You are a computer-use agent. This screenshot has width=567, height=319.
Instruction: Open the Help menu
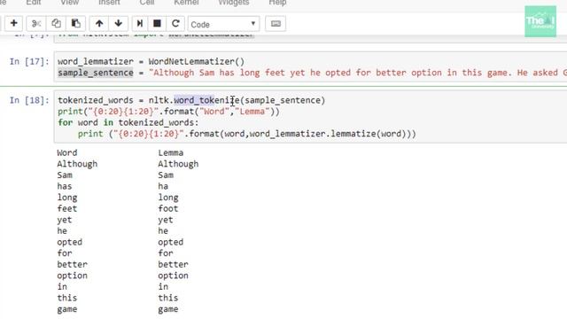[x=277, y=3]
